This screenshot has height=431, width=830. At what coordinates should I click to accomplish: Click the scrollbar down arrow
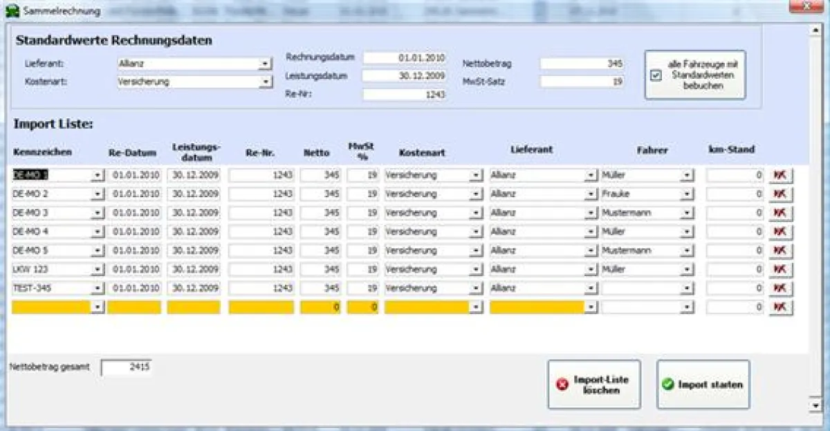pyautogui.click(x=815, y=405)
